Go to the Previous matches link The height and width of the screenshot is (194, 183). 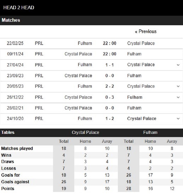click(x=146, y=32)
